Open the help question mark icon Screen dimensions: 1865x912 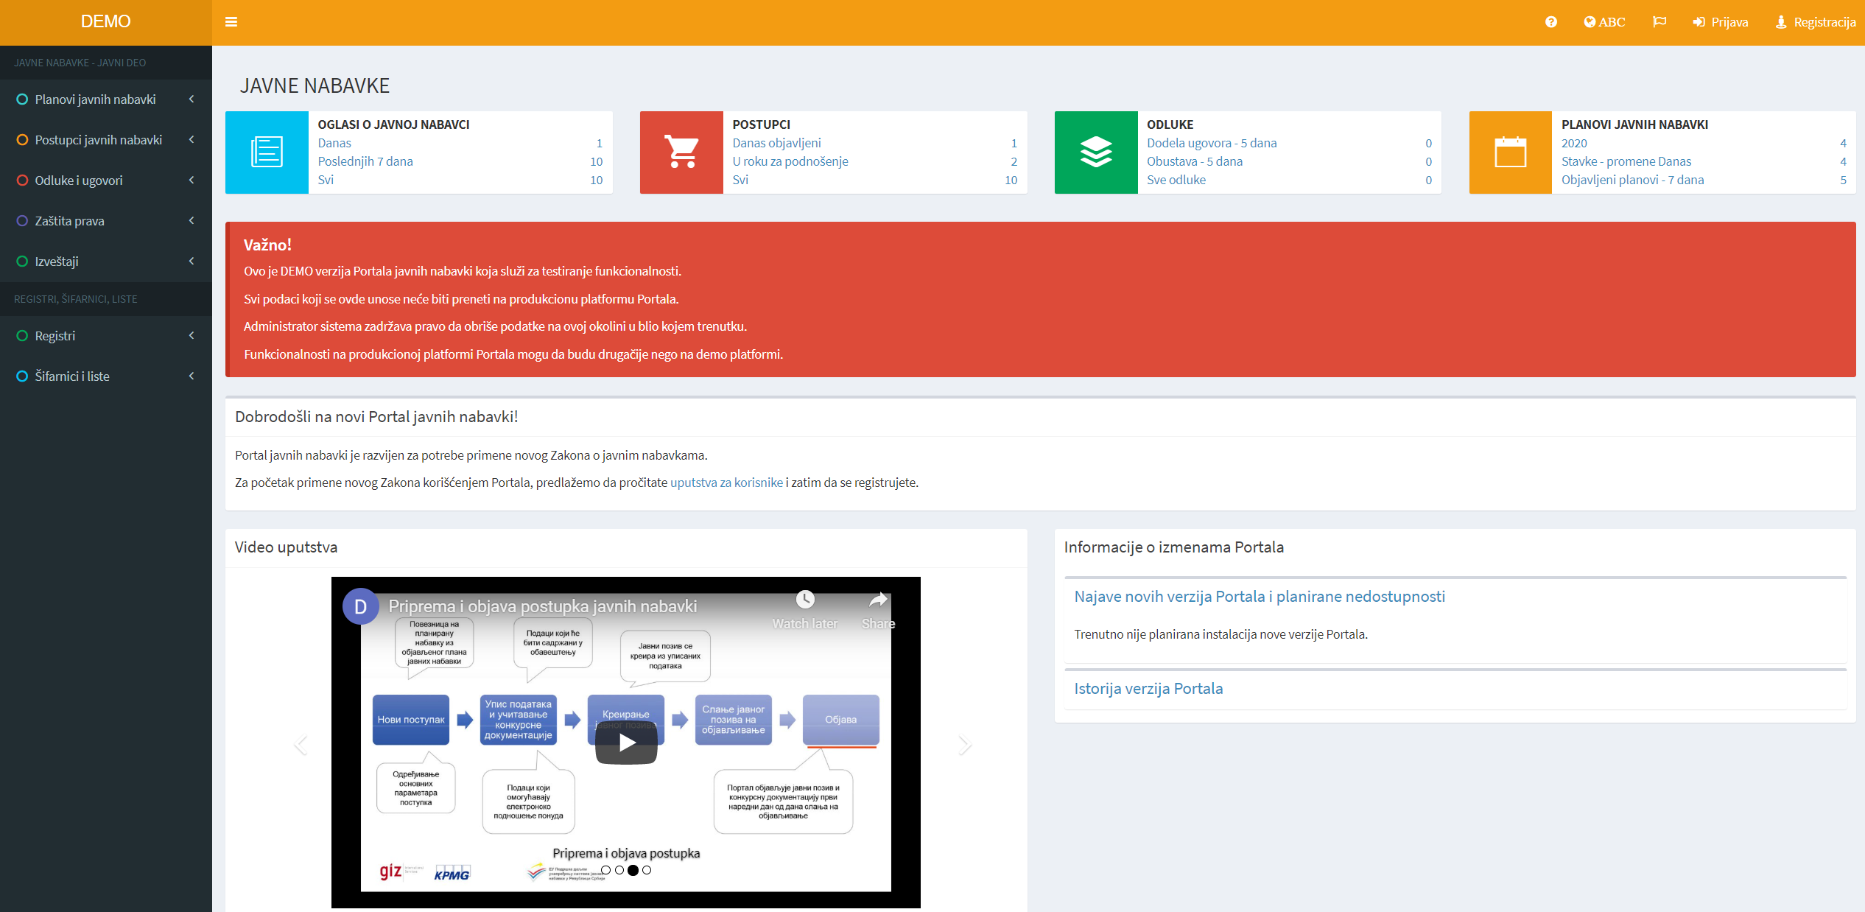pyautogui.click(x=1550, y=22)
